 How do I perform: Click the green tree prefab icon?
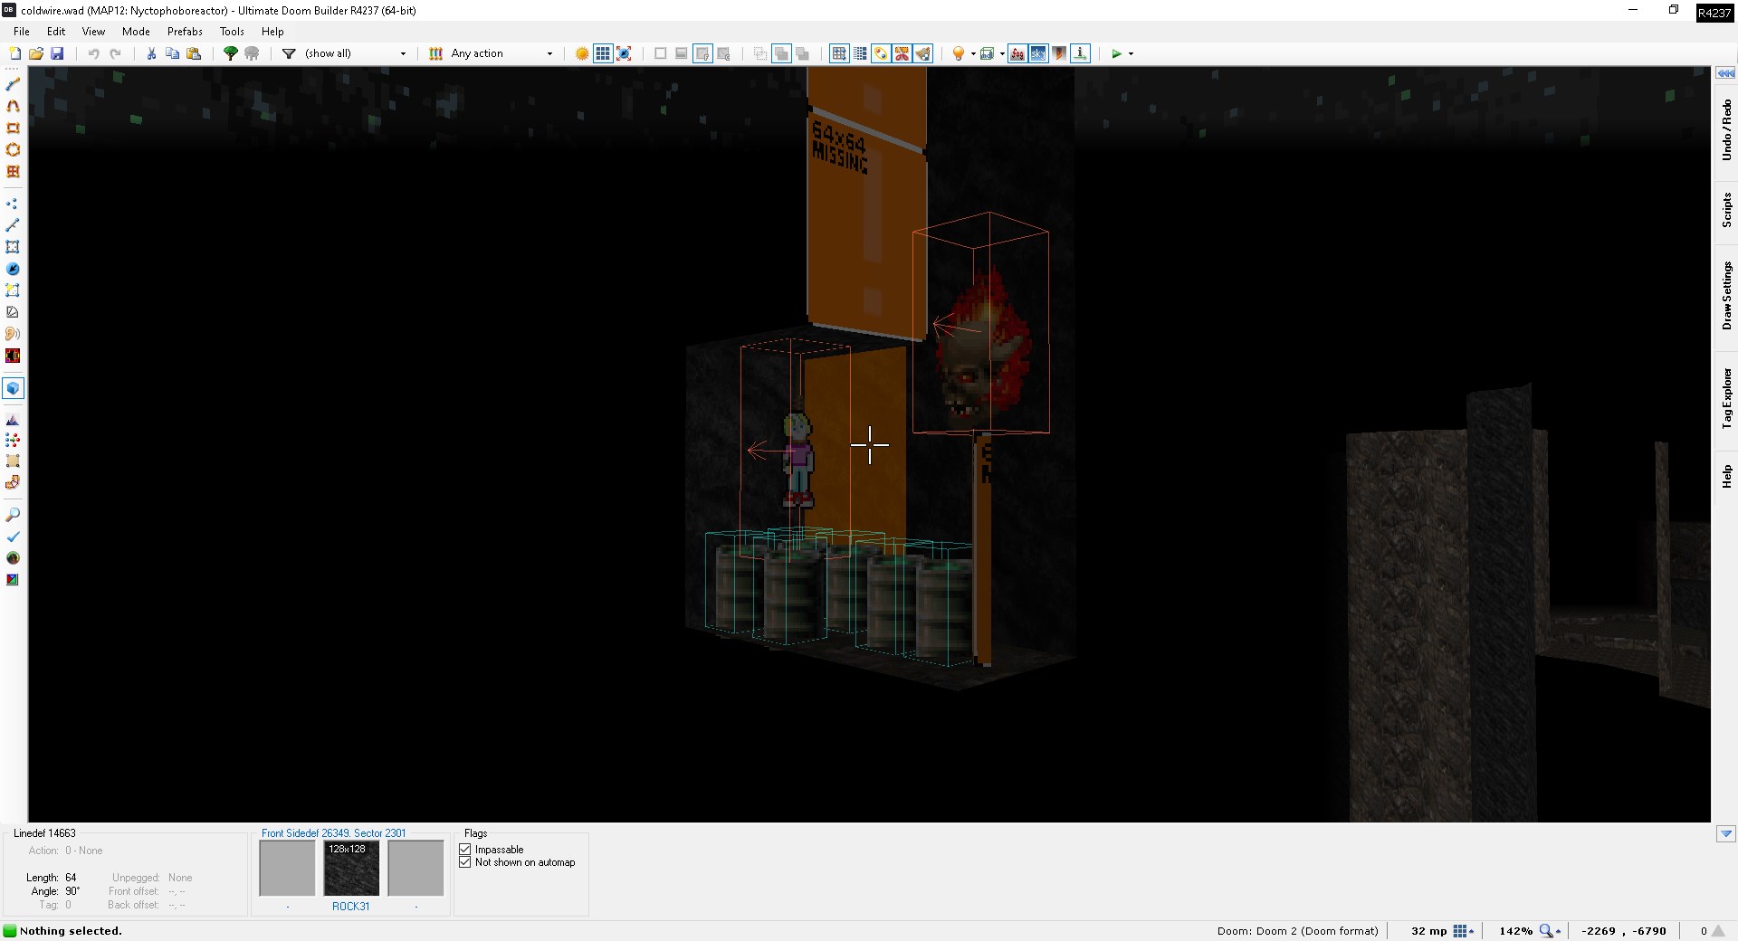(231, 53)
